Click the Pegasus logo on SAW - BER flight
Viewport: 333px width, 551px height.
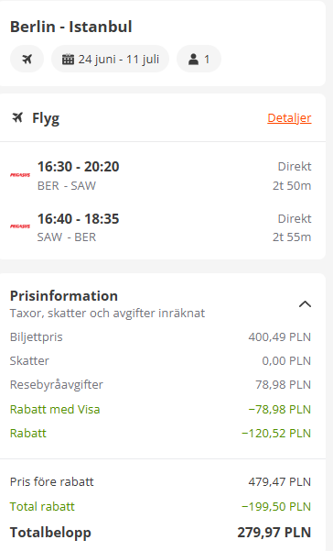(20, 226)
